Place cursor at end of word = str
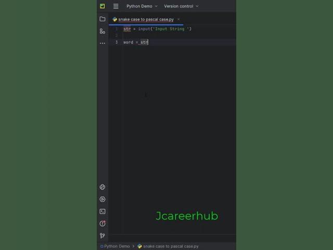 pos(148,42)
